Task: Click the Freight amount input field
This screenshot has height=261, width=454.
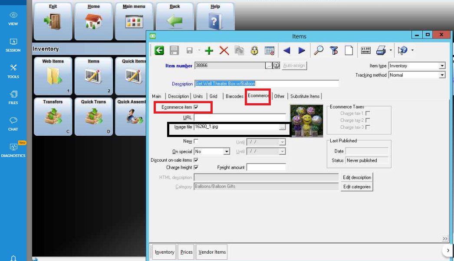Action: 266,167
